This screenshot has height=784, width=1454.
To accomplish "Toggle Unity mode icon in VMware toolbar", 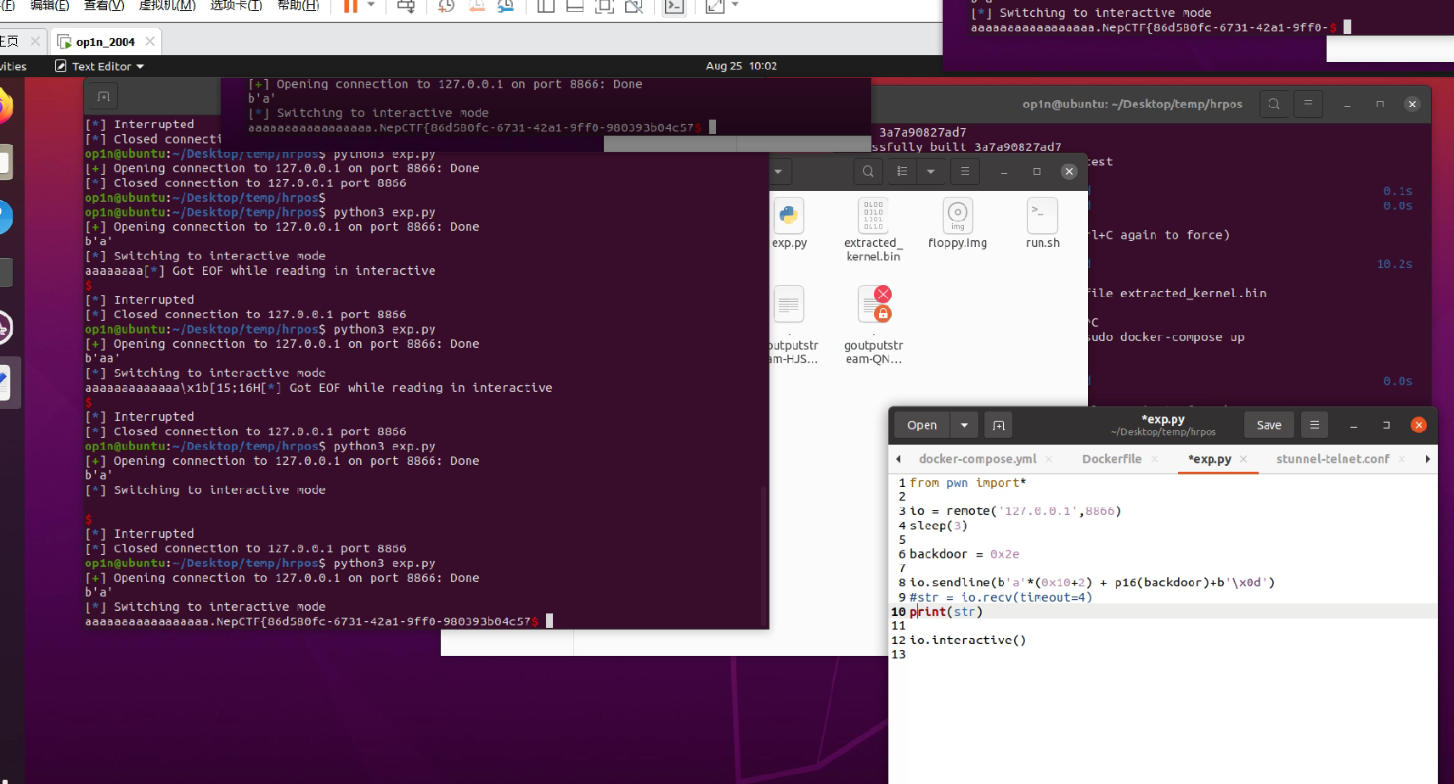I will click(x=634, y=6).
